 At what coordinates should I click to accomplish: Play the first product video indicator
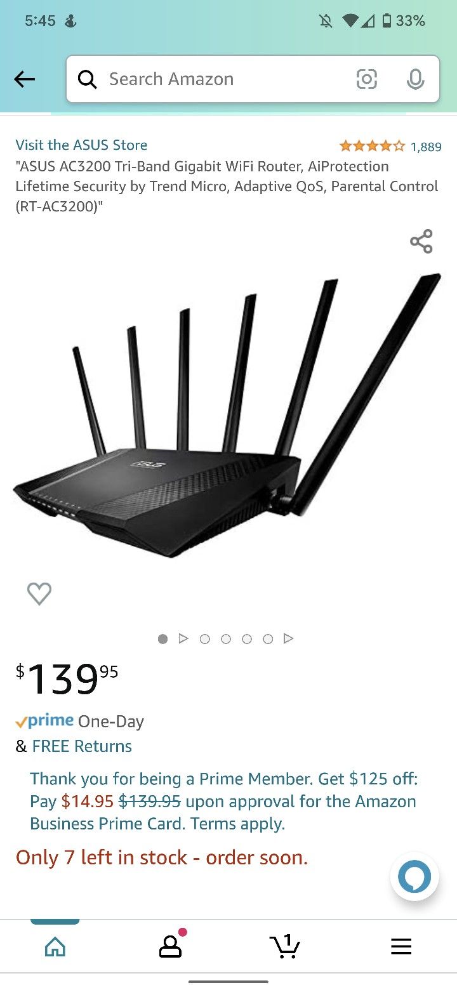pyautogui.click(x=183, y=638)
